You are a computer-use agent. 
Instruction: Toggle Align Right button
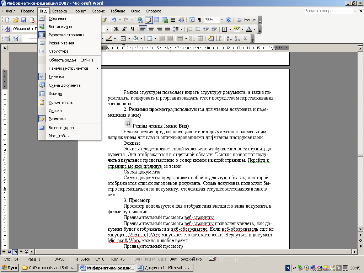(x=159, y=29)
